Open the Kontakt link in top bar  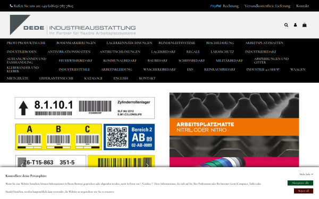tap(303, 6)
